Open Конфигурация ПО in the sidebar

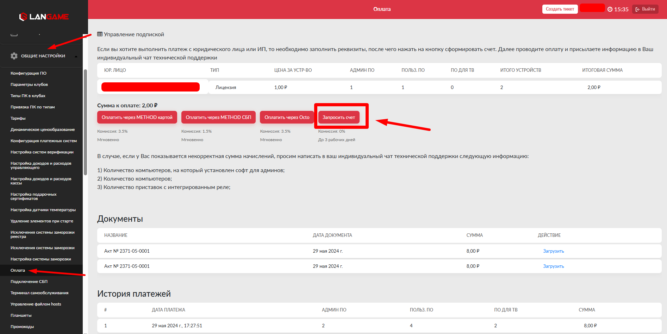(x=29, y=73)
